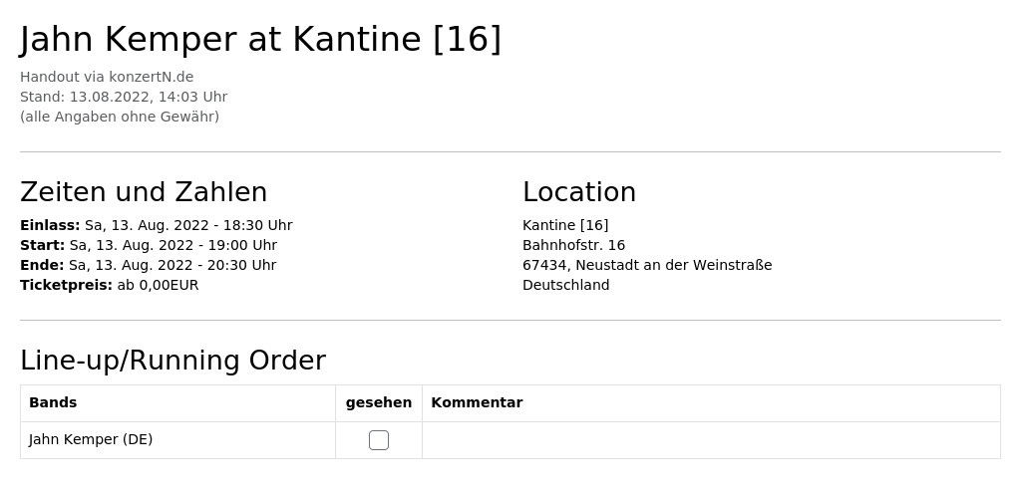The height and width of the screenshot is (495, 1021).
Task: Select the Bahnhofstr. 16 address line
Action: coord(573,245)
